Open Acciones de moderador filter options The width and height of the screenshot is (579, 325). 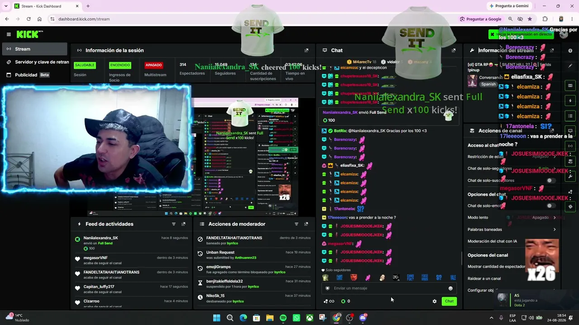296,224
